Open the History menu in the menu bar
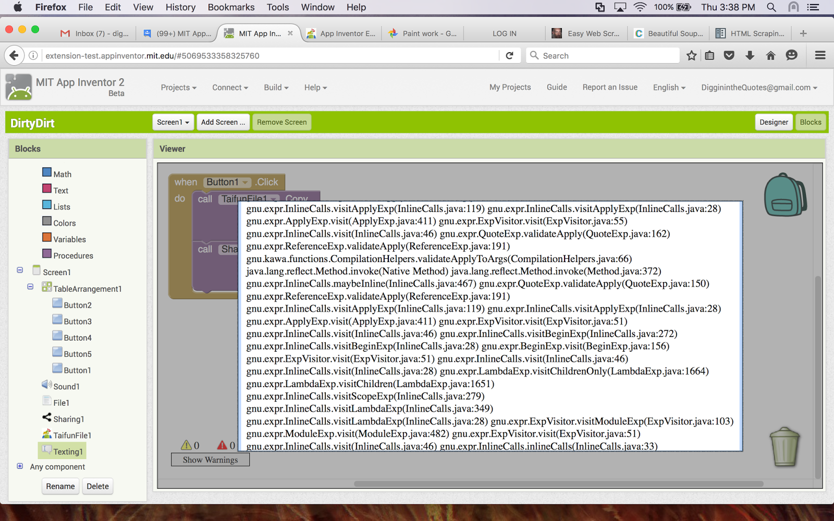This screenshot has height=521, width=834. pos(180,7)
